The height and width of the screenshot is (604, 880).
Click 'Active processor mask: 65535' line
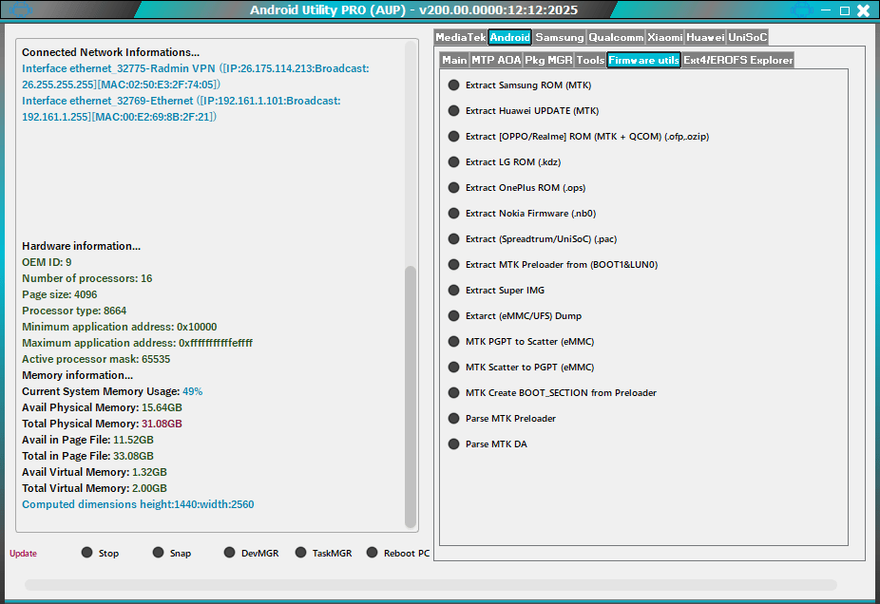tap(96, 360)
